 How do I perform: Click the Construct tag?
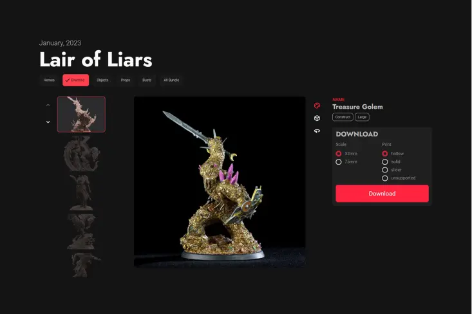(x=343, y=117)
